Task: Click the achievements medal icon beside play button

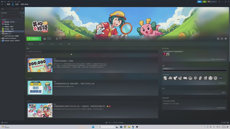Action: pyautogui.click(x=57, y=39)
